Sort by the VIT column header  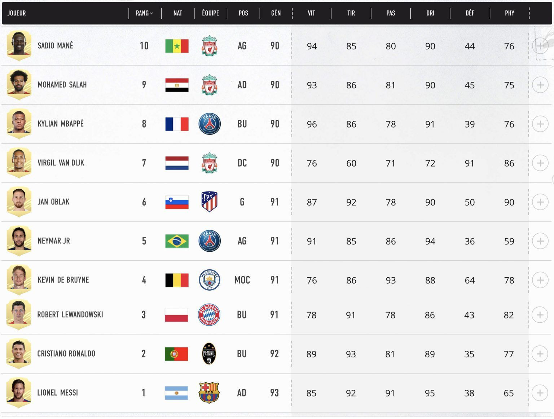tap(311, 13)
